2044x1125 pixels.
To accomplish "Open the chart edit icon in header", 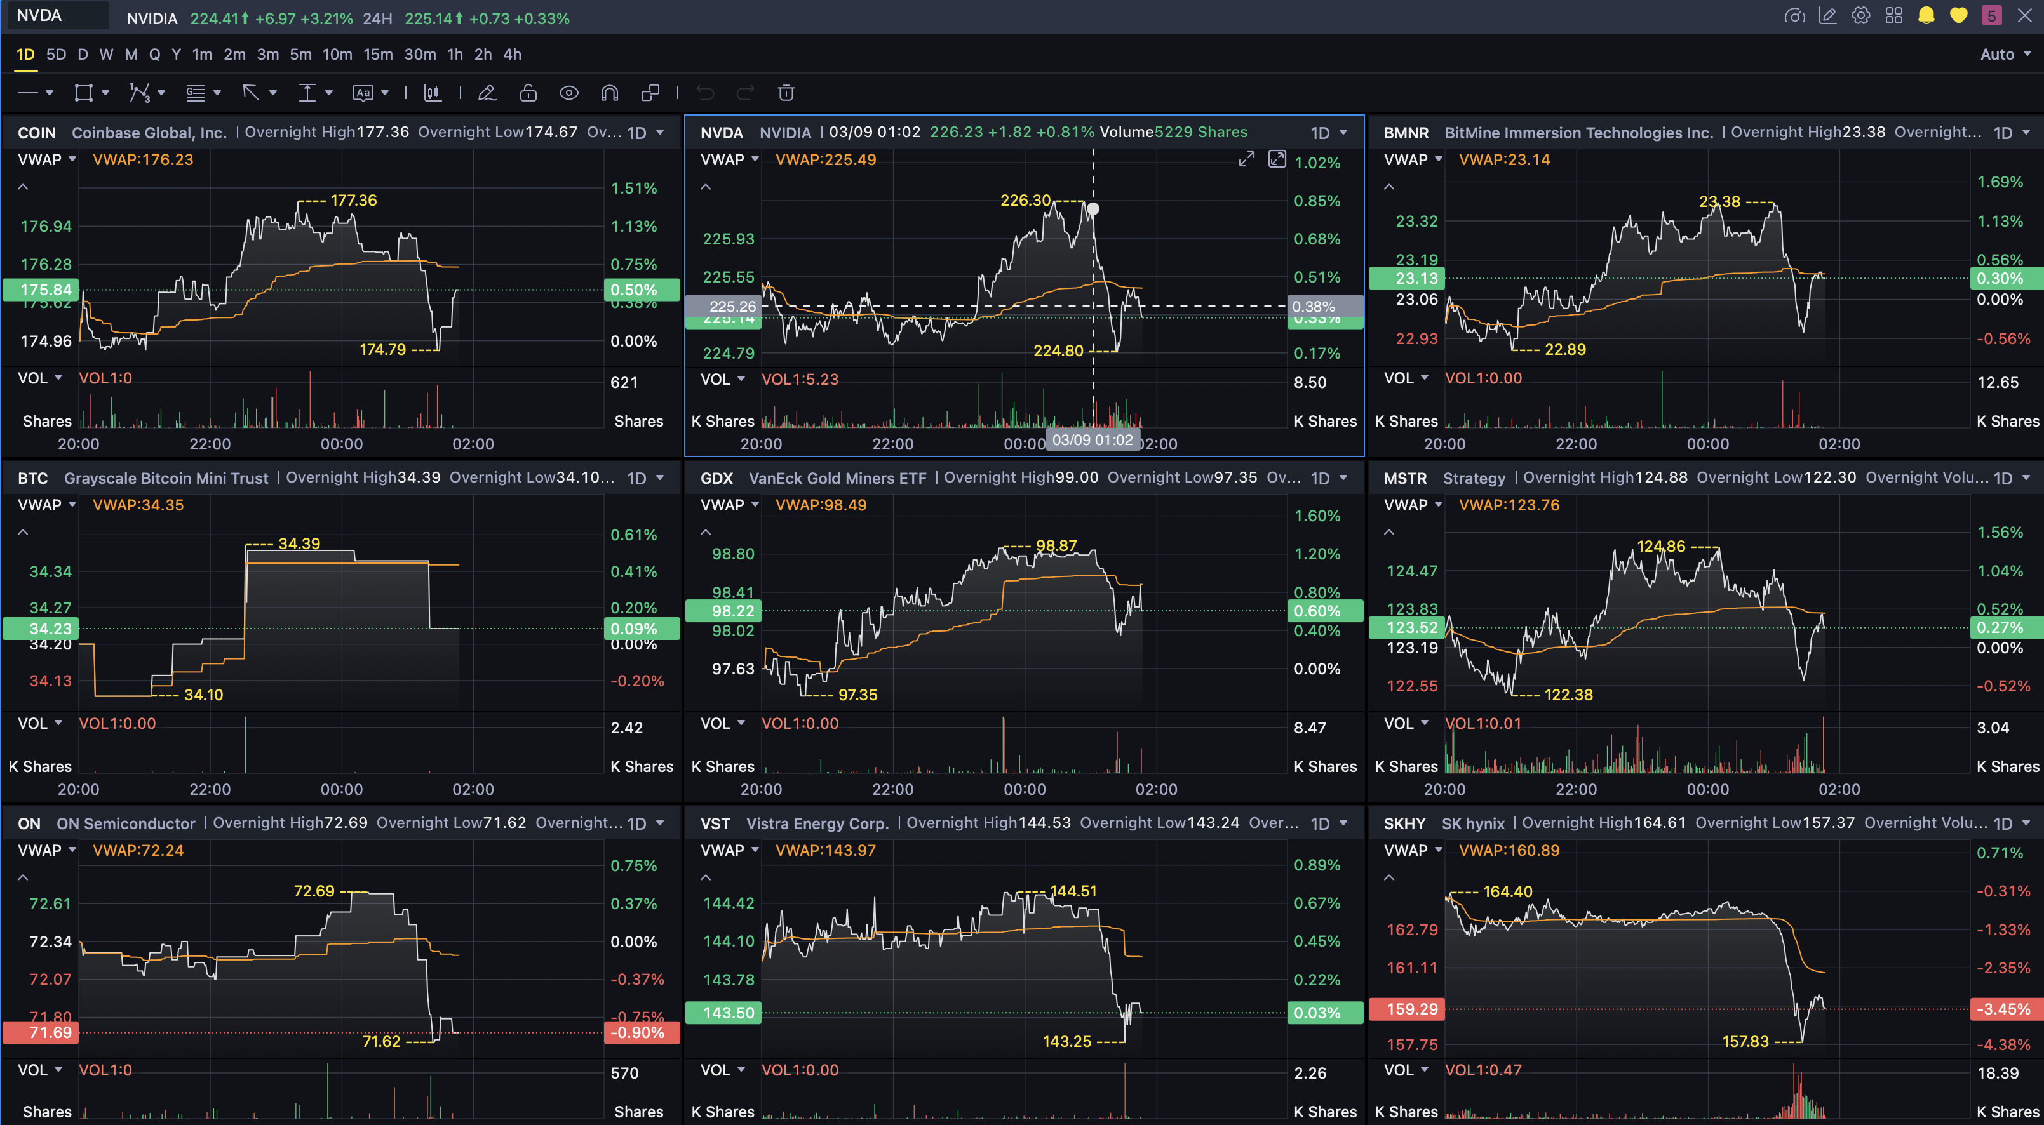I will (1827, 16).
